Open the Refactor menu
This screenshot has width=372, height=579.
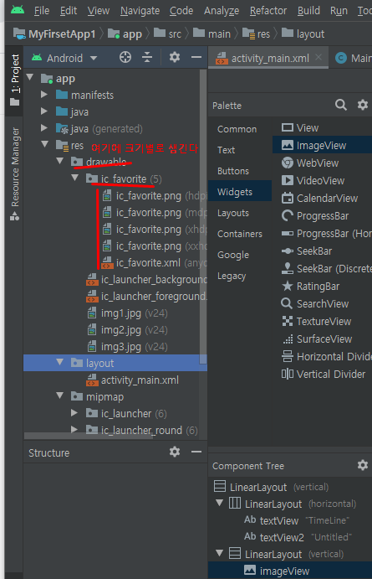pos(268,11)
